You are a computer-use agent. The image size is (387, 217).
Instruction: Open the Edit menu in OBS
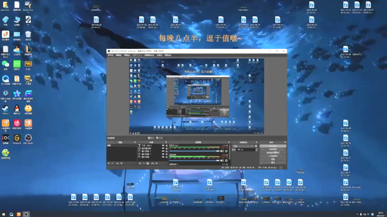click(119, 55)
